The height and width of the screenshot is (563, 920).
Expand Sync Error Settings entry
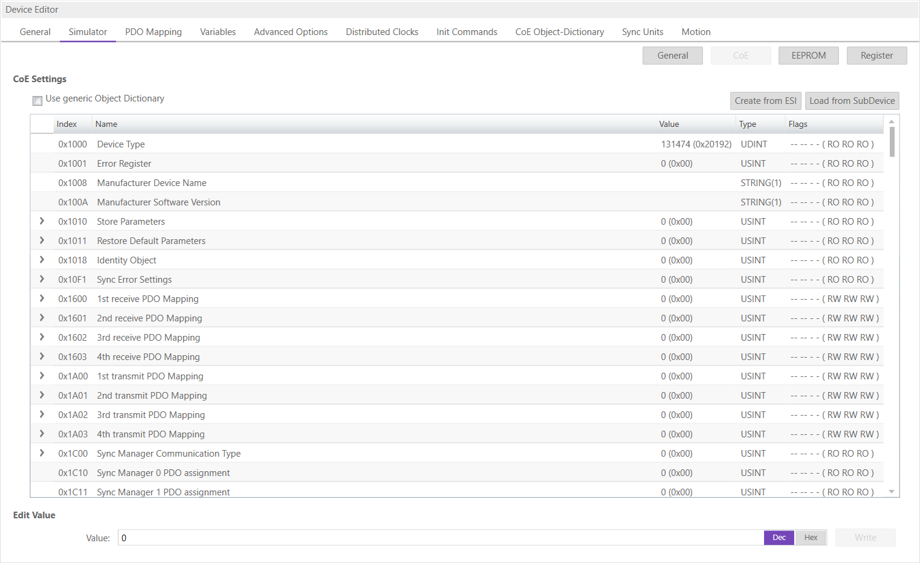(x=42, y=279)
